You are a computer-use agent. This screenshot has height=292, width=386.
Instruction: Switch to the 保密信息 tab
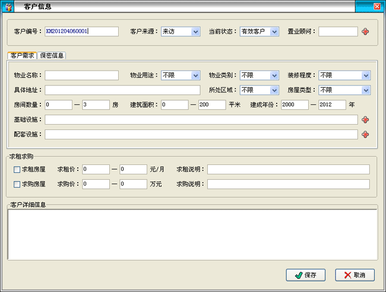[52, 56]
